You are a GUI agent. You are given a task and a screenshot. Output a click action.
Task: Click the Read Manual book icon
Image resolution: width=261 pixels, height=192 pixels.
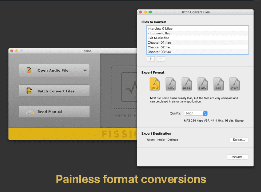pos(30,112)
